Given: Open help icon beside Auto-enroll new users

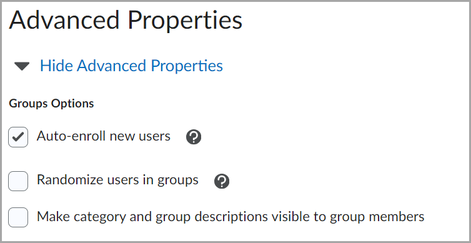Looking at the screenshot, I should pyautogui.click(x=194, y=137).
